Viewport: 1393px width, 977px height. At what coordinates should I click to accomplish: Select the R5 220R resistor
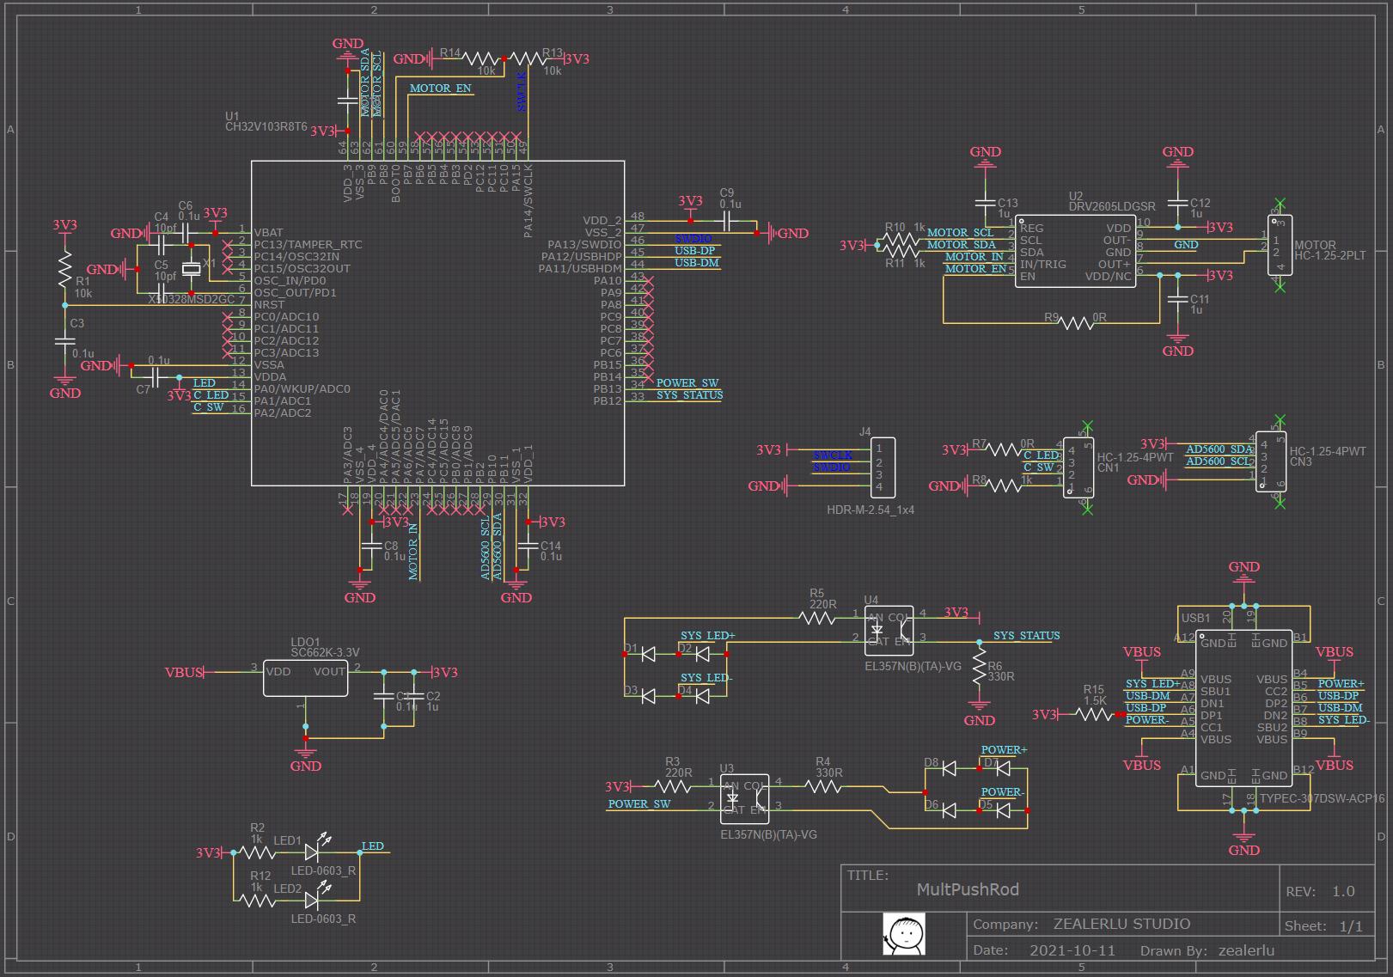pos(817,617)
